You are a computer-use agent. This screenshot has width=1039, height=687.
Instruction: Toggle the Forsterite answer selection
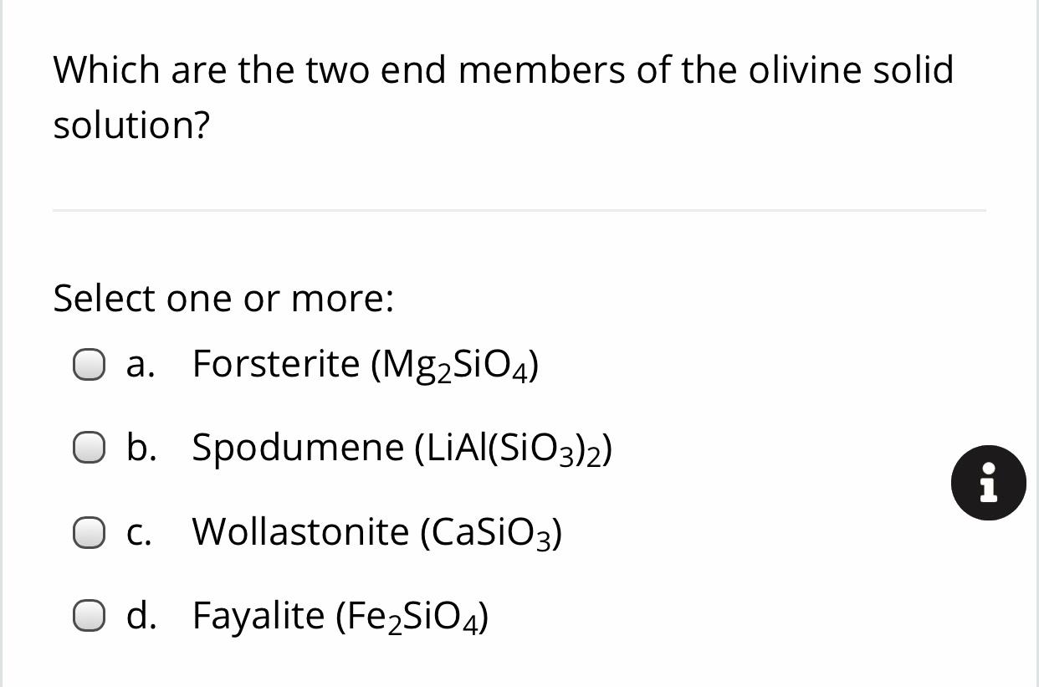(89, 363)
